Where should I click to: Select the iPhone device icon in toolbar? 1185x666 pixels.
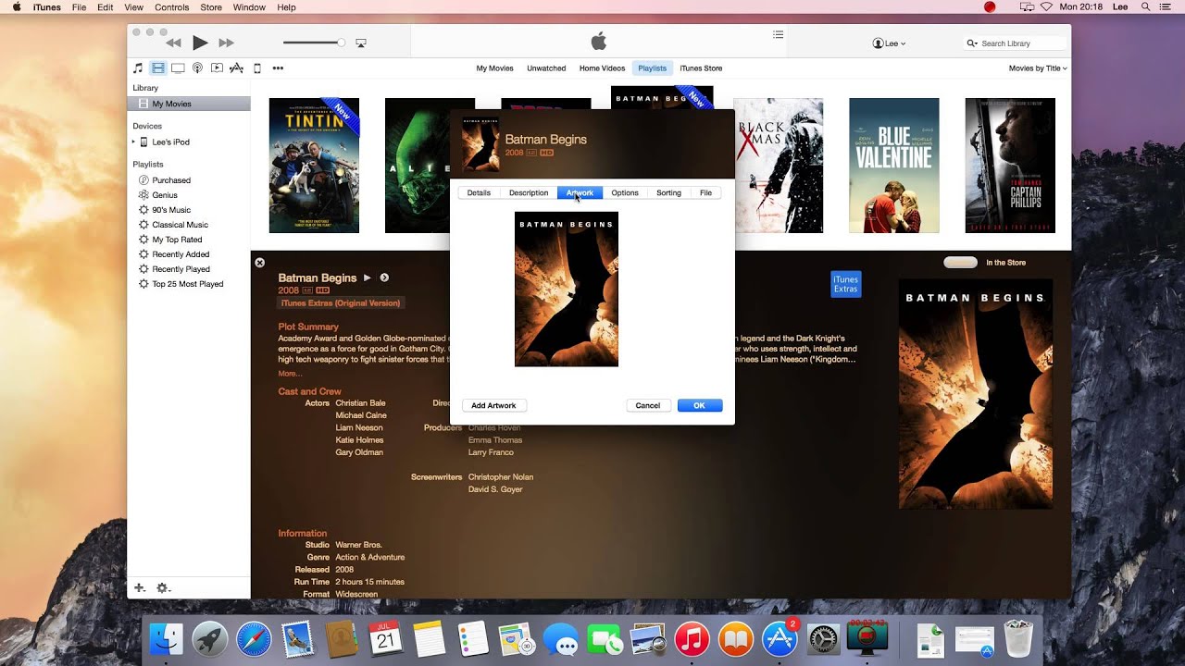(x=257, y=68)
